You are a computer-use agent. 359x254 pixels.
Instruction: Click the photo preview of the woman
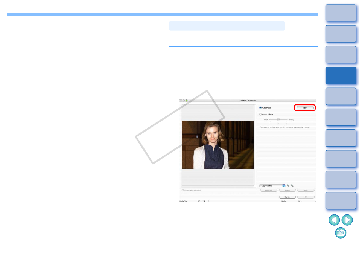(x=218, y=145)
